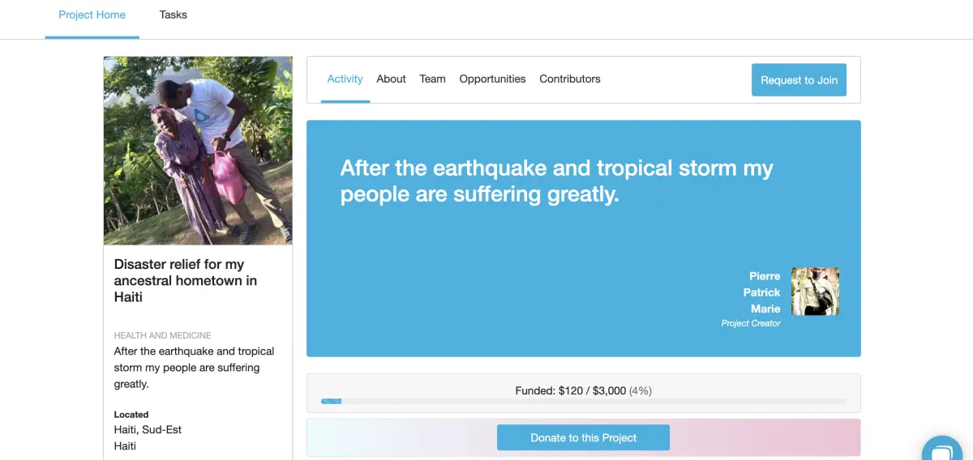Open the chat widget bubble icon

(x=945, y=448)
